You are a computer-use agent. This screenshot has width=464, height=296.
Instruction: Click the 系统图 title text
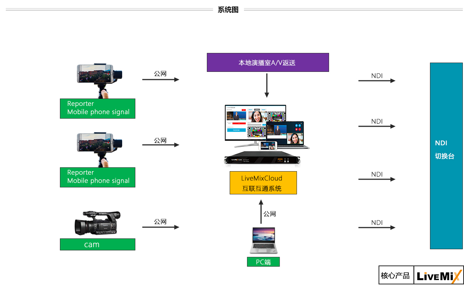[228, 10]
